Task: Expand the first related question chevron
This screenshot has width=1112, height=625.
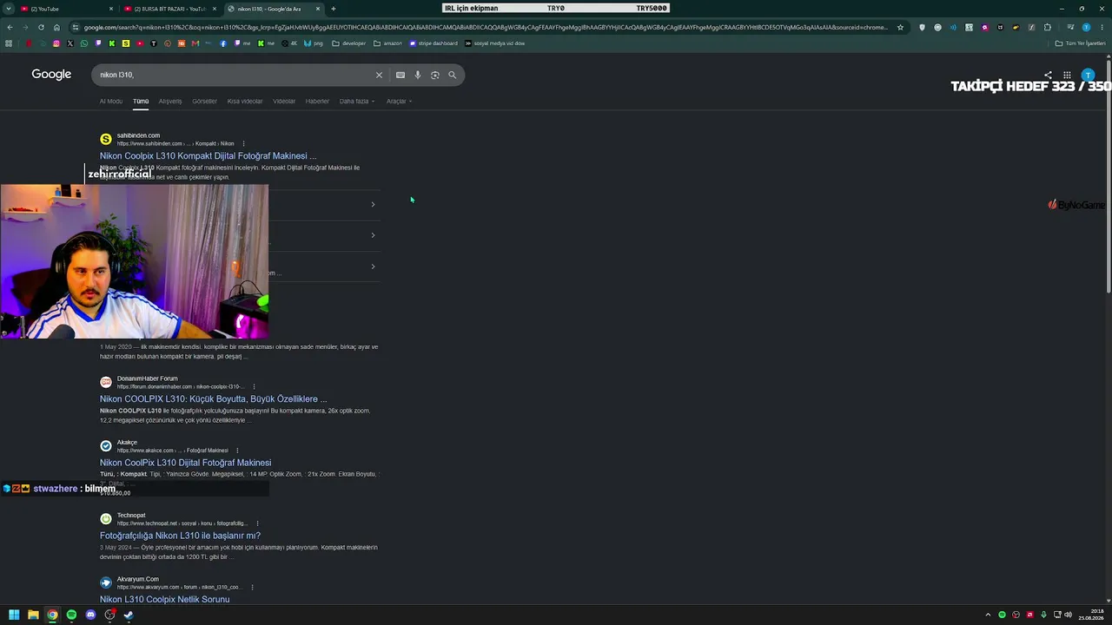Action: [373, 205]
